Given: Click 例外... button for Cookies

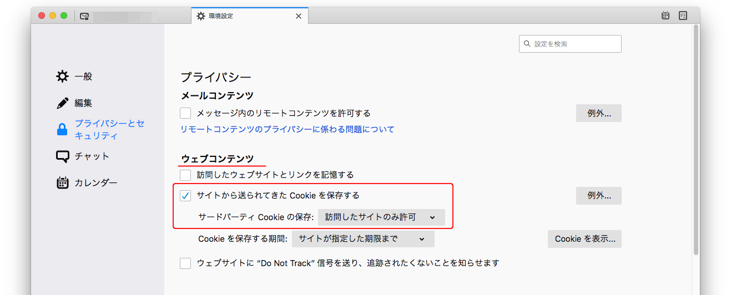Looking at the screenshot, I should point(598,195).
